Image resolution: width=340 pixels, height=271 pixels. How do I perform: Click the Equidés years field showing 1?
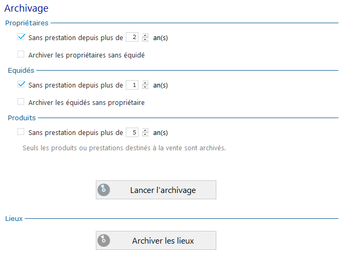[x=132, y=85]
